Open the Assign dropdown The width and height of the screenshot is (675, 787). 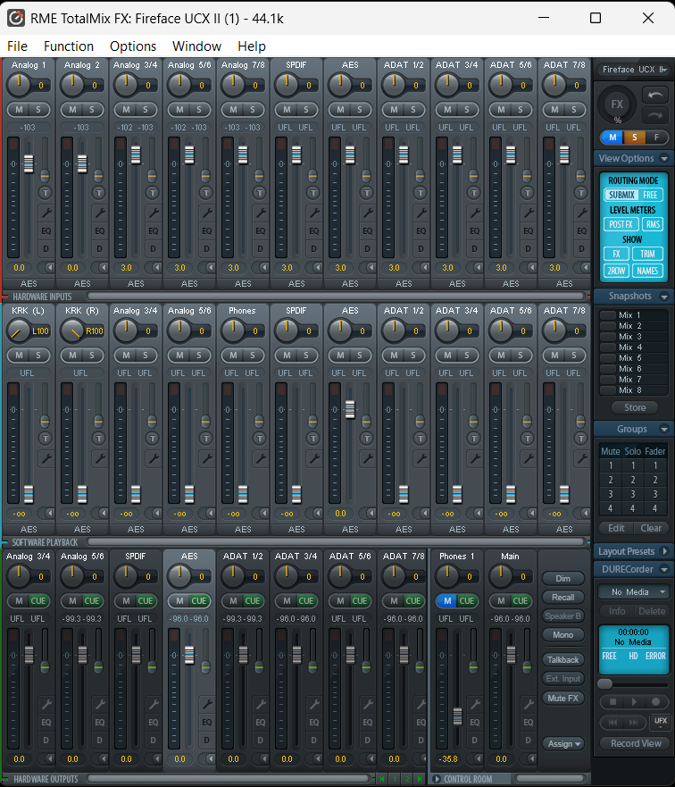click(x=563, y=744)
